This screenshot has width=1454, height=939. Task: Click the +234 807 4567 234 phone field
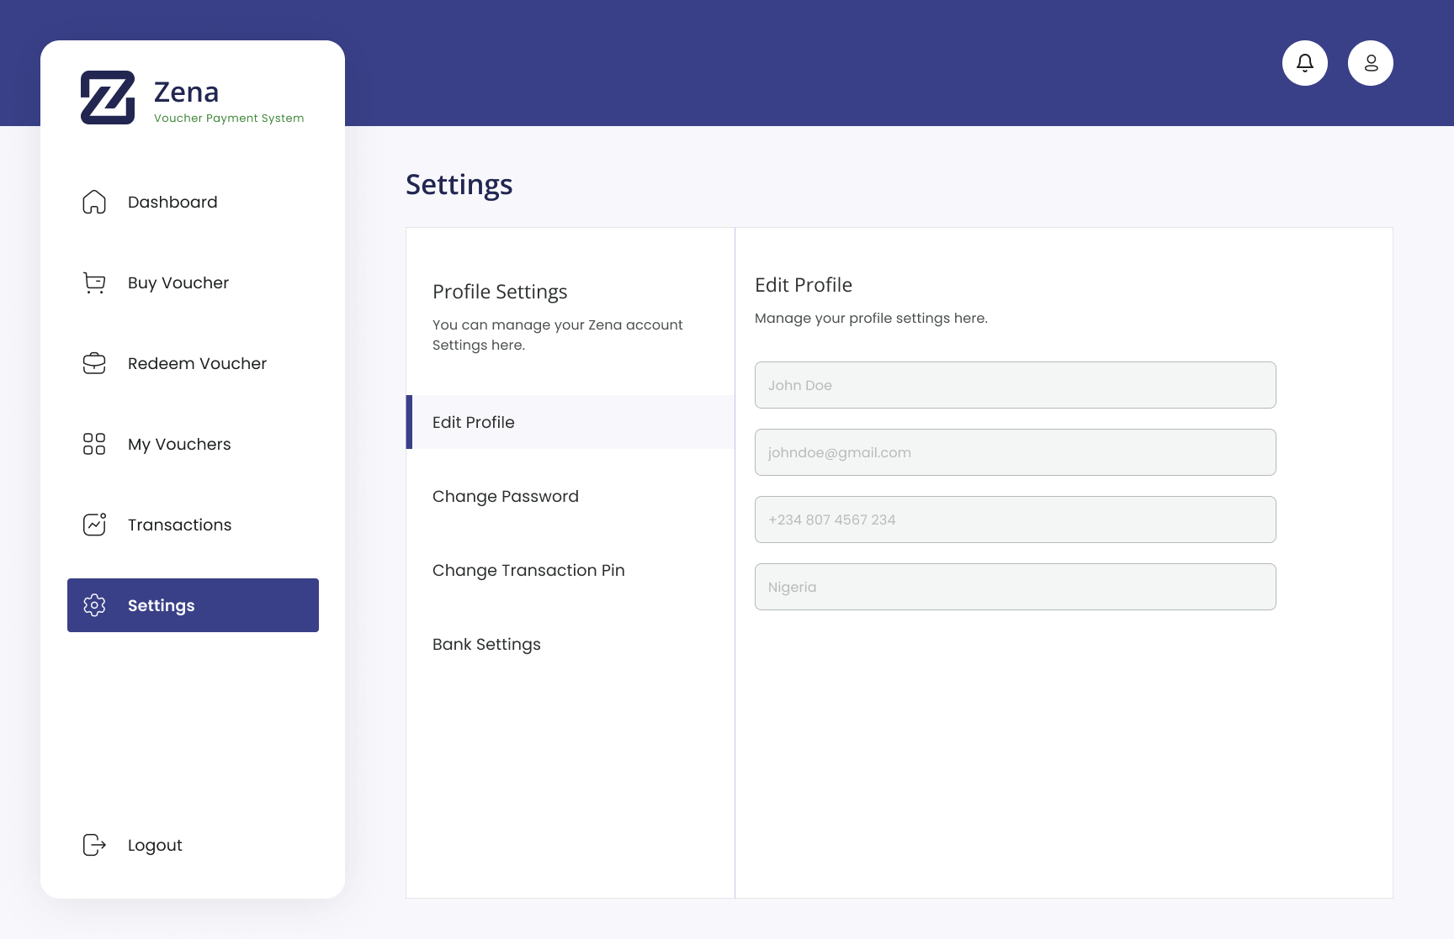1016,520
